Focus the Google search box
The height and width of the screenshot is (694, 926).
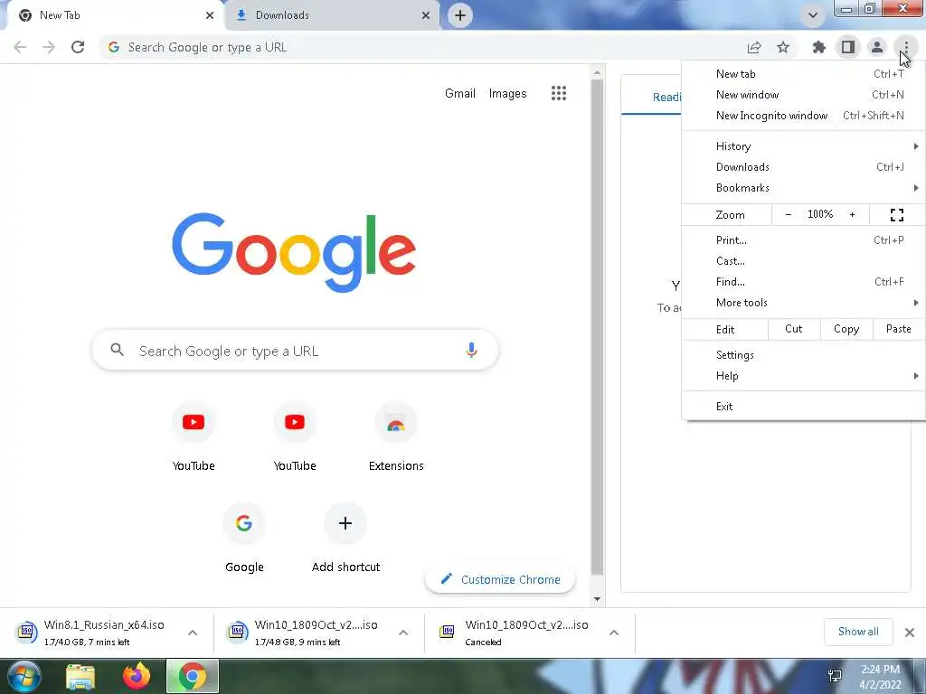pyautogui.click(x=296, y=351)
